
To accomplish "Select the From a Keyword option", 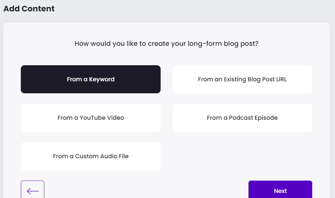I will tap(91, 79).
